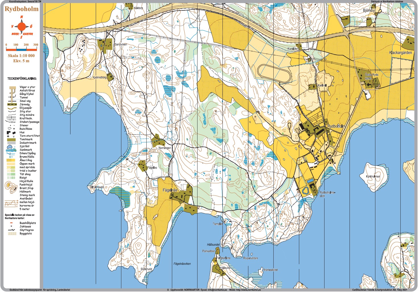Click the Byggplats hatched legend symbol
The image size is (418, 292).
pyautogui.click(x=11, y=233)
